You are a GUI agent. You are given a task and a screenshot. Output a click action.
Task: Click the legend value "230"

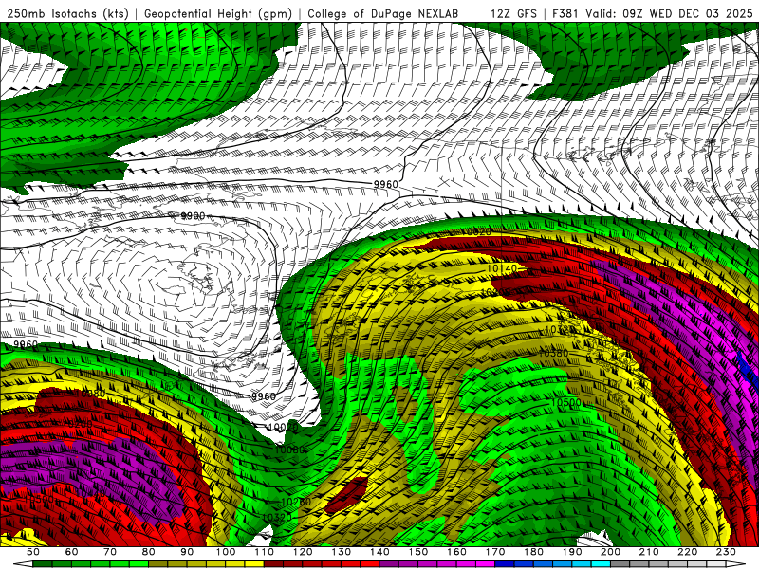(726, 552)
